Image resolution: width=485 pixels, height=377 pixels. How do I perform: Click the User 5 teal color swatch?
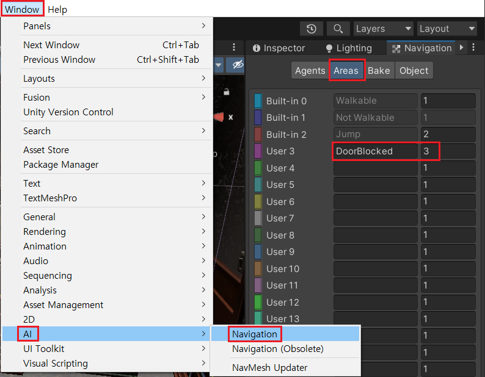258,185
